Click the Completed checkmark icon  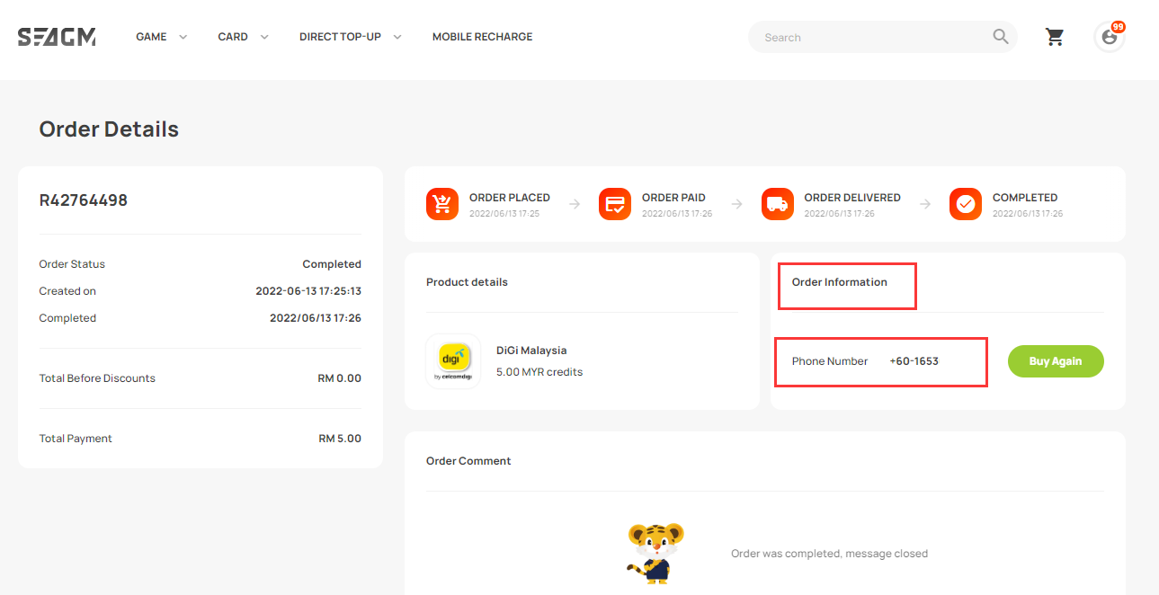(x=965, y=204)
